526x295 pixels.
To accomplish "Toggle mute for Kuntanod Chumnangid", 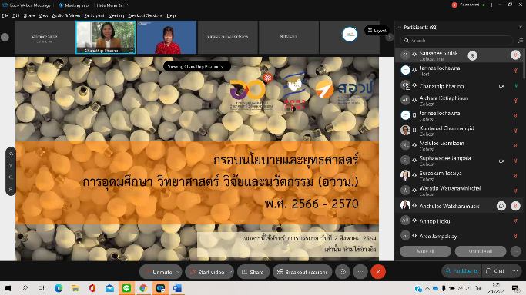I will pos(515,131).
